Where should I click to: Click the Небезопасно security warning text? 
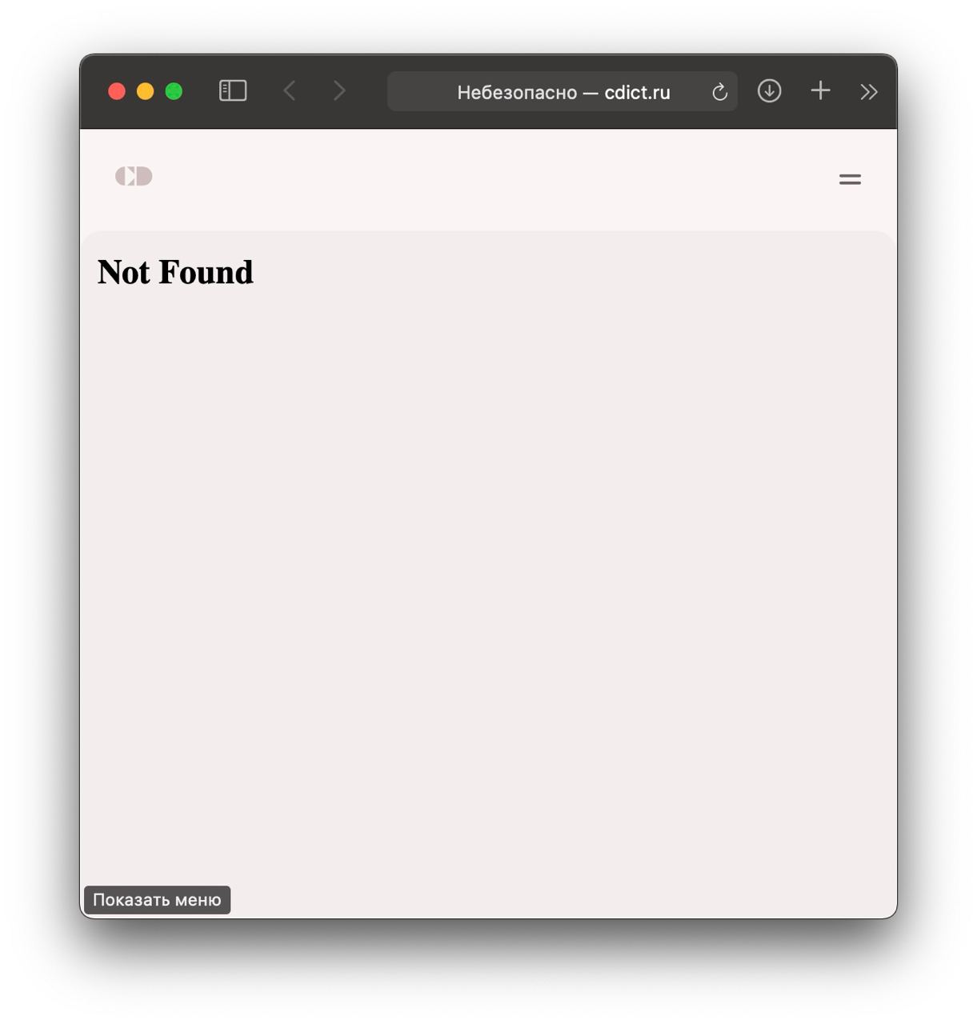click(517, 93)
